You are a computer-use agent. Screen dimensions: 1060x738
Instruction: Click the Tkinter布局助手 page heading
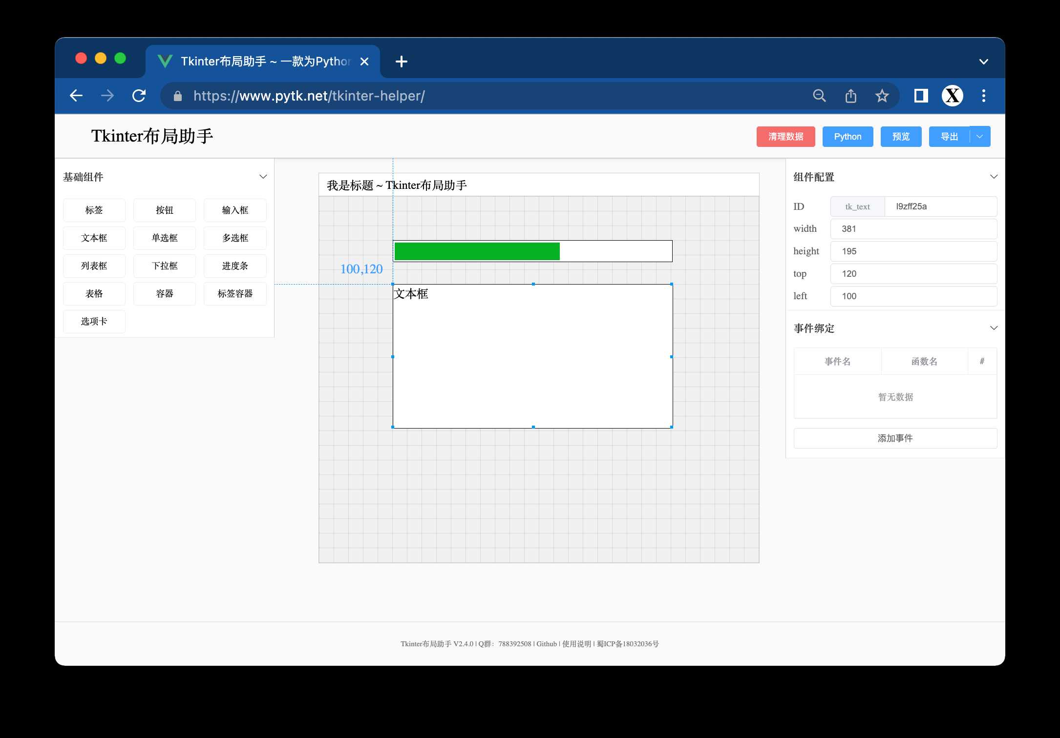pyautogui.click(x=152, y=136)
